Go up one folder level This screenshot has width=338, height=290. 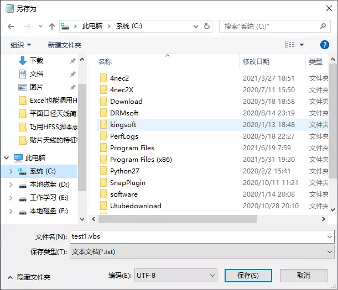point(52,27)
